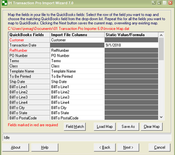Click the Idle status bar text

[7, 138]
